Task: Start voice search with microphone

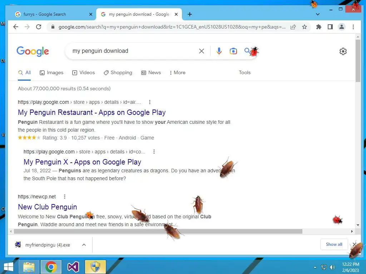Action: point(219,51)
